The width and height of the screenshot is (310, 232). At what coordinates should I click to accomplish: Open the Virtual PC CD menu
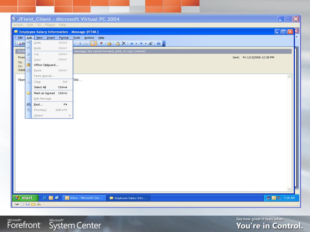pos(39,25)
